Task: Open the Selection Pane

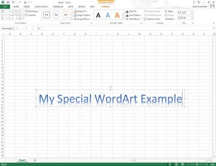Action: 152,19
